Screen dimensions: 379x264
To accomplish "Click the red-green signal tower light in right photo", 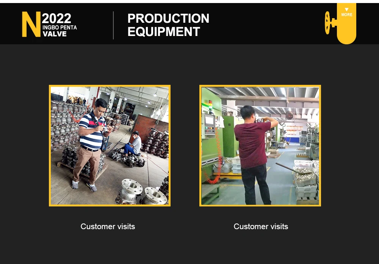I will (210, 105).
